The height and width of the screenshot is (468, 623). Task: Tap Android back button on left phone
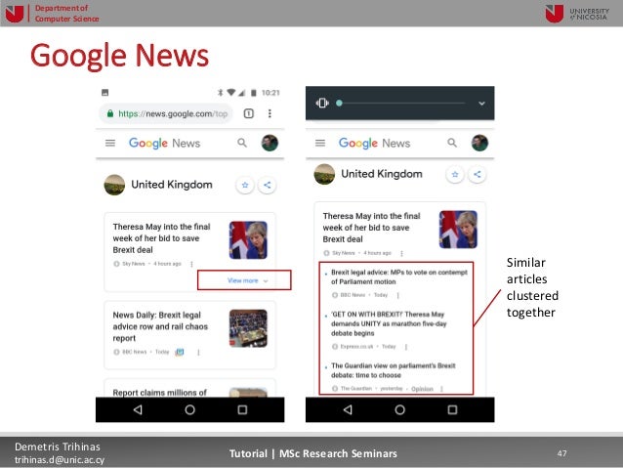coord(138,409)
